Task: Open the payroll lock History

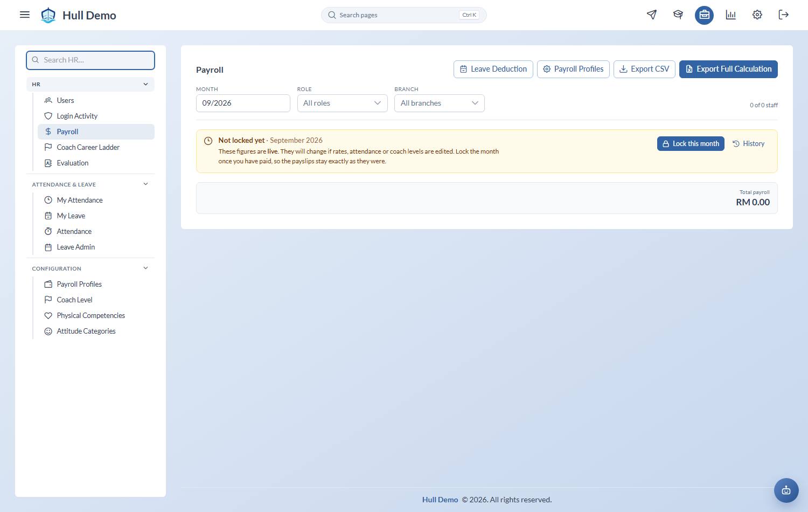Action: click(x=749, y=143)
